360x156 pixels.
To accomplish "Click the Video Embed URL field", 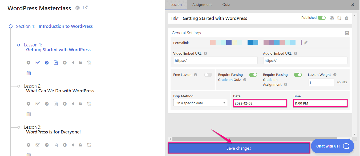I will pos(216,60).
